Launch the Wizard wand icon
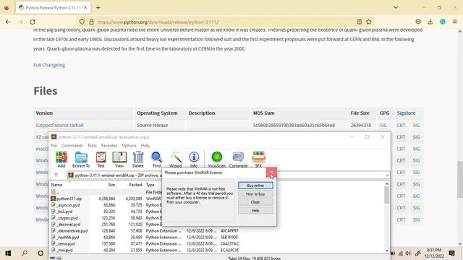Screen dimensions: 463x260 [175, 160]
